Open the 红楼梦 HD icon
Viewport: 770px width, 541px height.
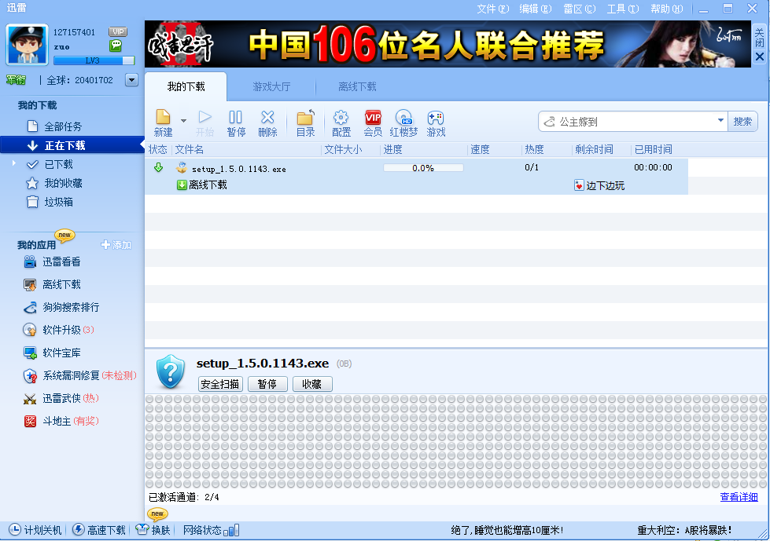tap(403, 123)
